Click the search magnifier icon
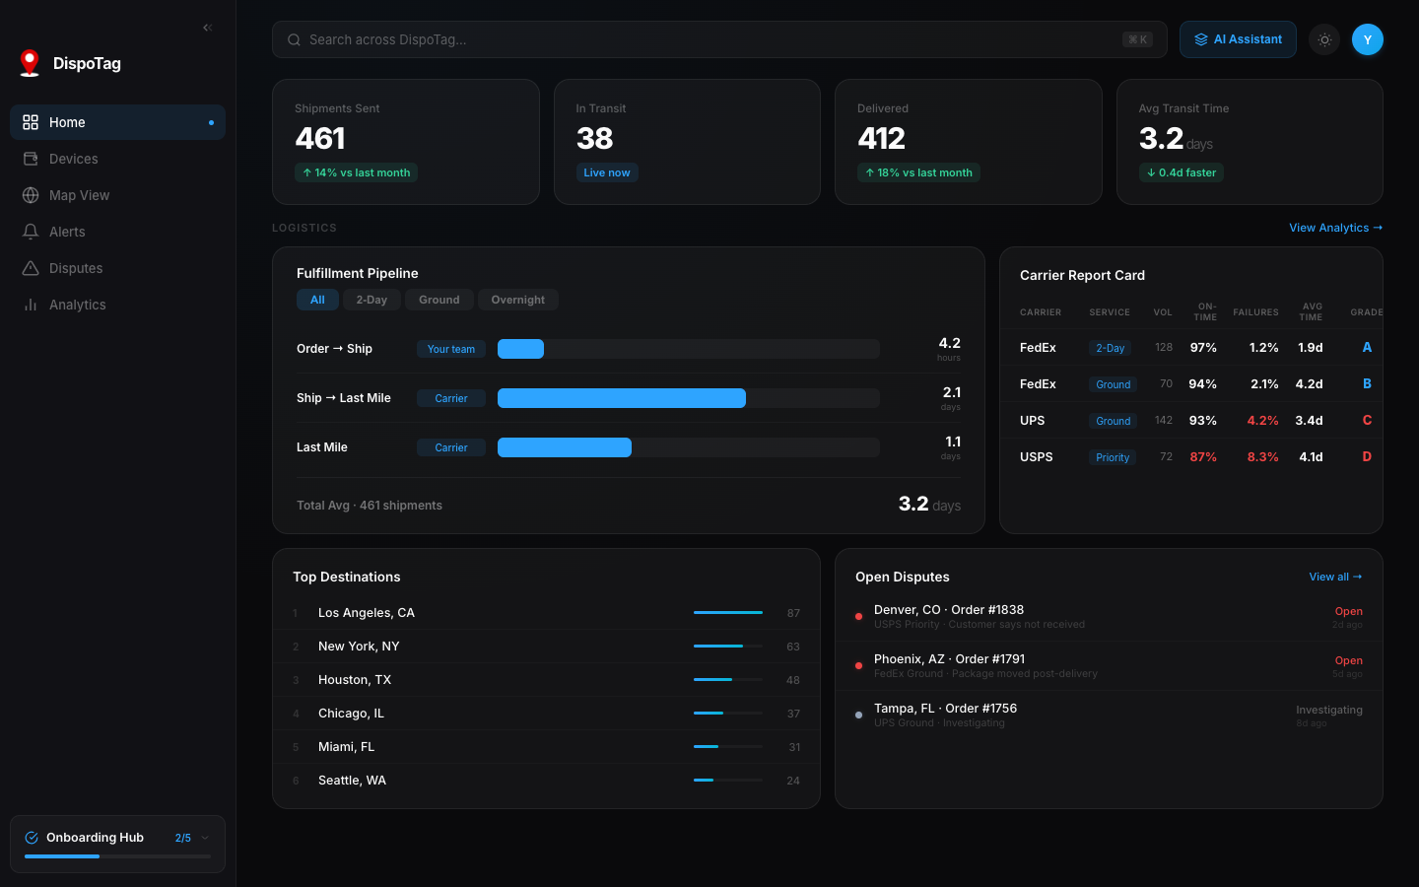Screen dimensions: 1419x887 [294, 39]
